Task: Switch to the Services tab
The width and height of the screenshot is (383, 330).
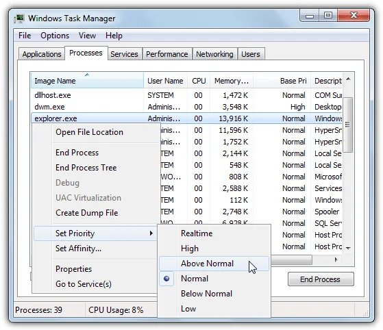Action: tap(124, 54)
